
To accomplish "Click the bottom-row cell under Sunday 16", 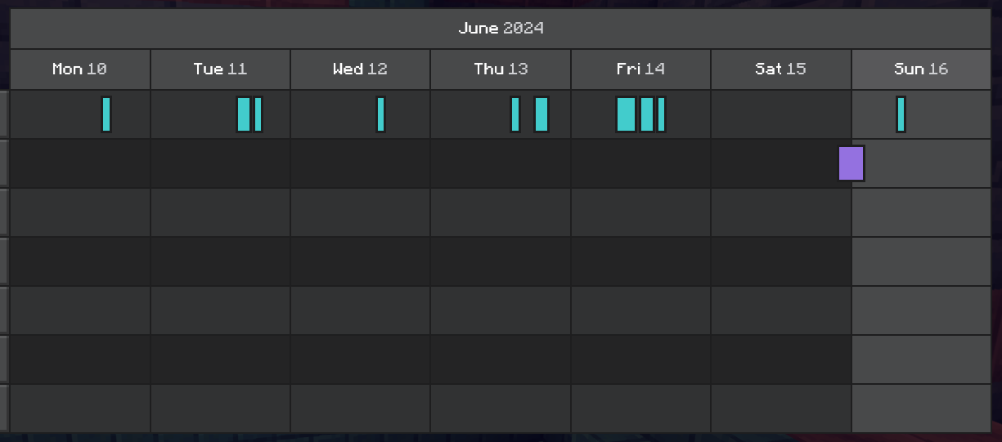I will coord(921,408).
